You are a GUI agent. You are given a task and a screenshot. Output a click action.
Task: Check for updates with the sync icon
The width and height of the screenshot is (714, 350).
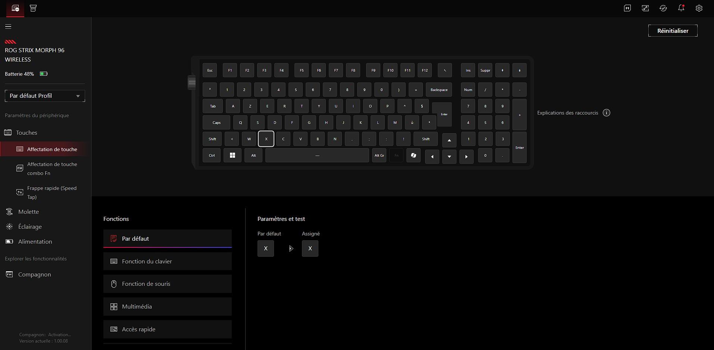click(663, 8)
